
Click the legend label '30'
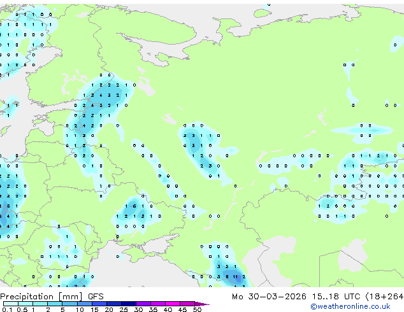[x=138, y=309]
